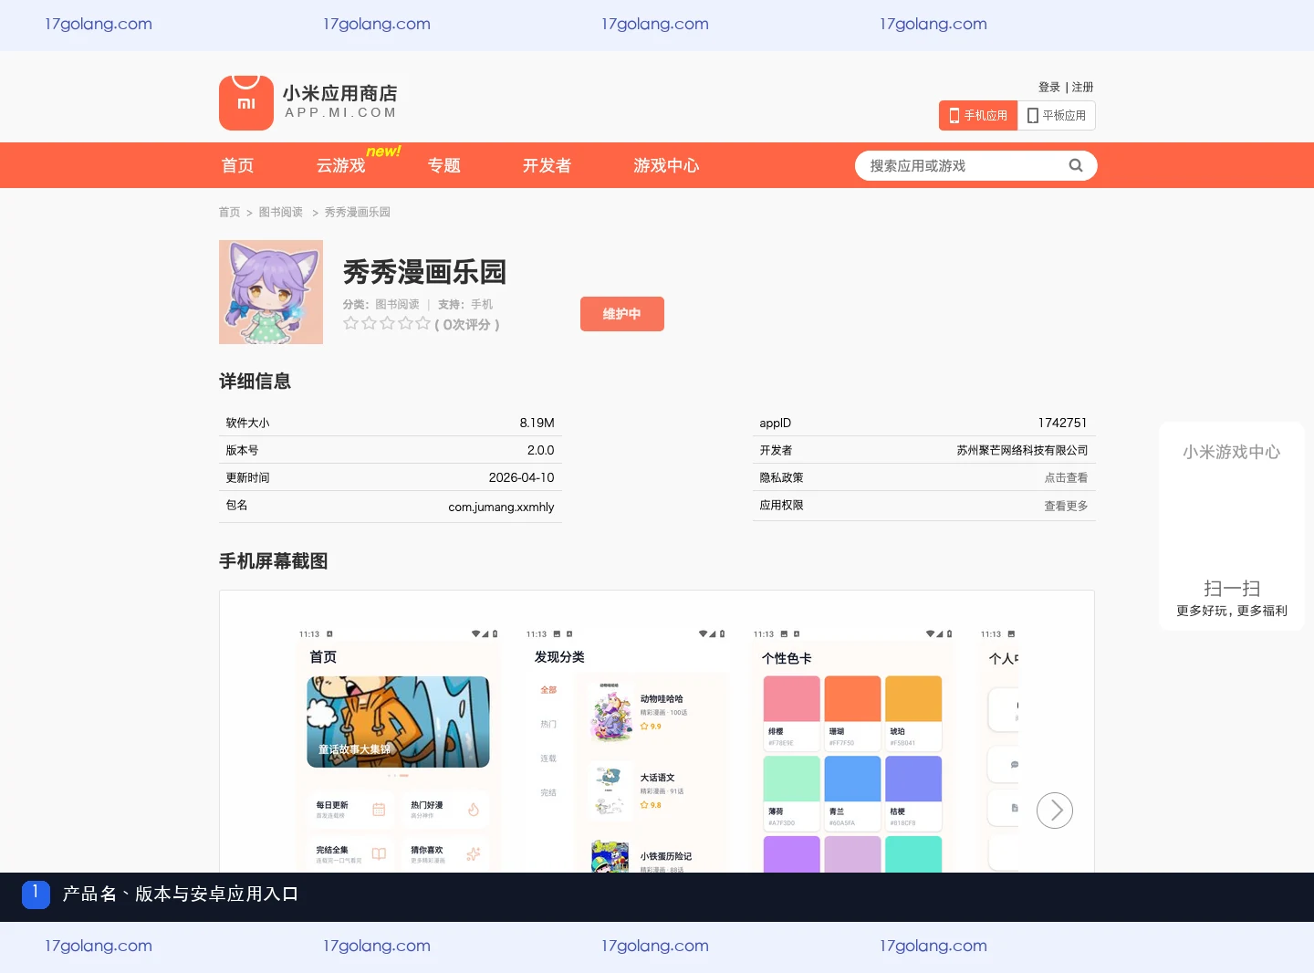Open 云游戏 nav tab
Viewport: 1314px width, 973px height.
341,165
